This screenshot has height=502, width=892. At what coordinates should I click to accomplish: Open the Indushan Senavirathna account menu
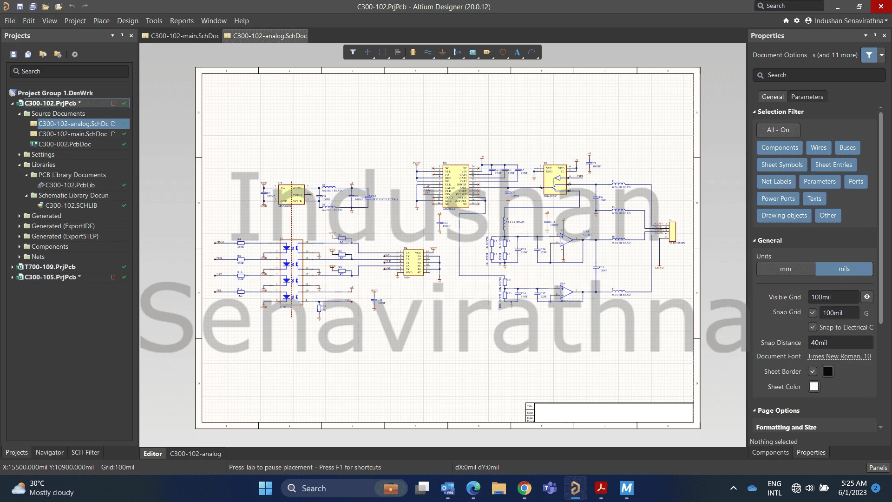point(846,20)
